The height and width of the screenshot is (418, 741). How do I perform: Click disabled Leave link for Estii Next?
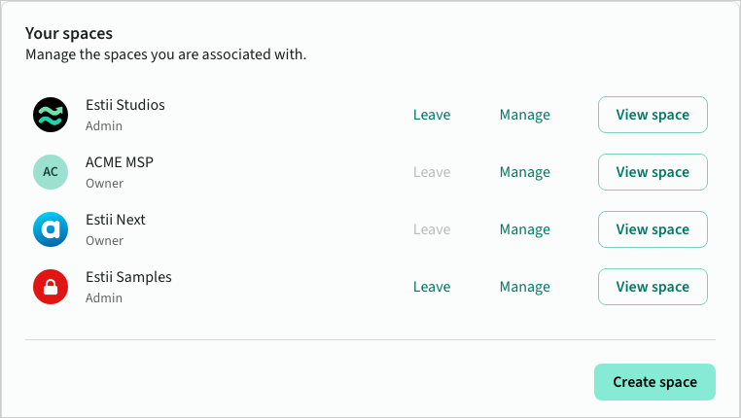point(432,229)
